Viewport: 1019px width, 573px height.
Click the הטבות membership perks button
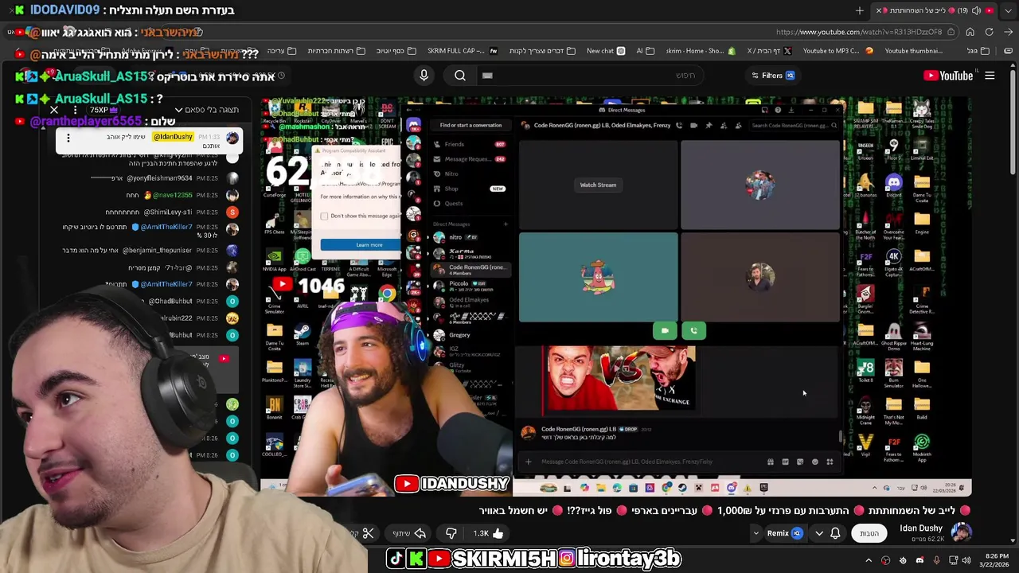click(x=869, y=533)
